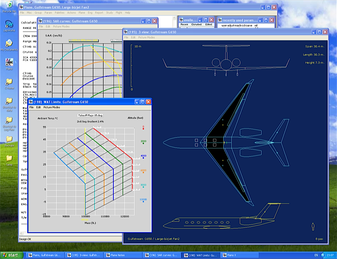Open the Group menu in main Piano window

(38, 13)
